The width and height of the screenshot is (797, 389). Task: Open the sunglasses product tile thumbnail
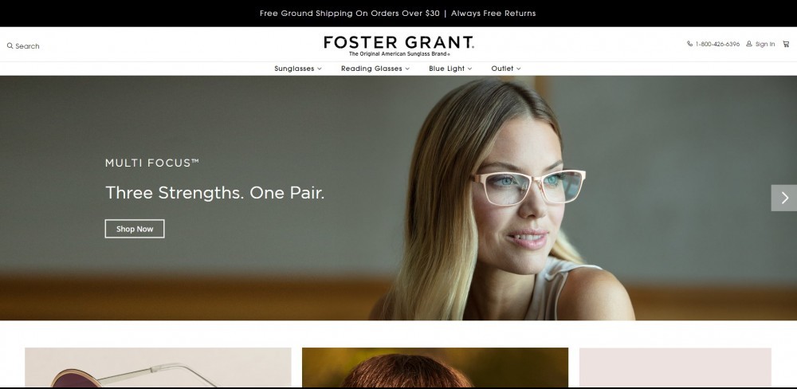click(158, 367)
